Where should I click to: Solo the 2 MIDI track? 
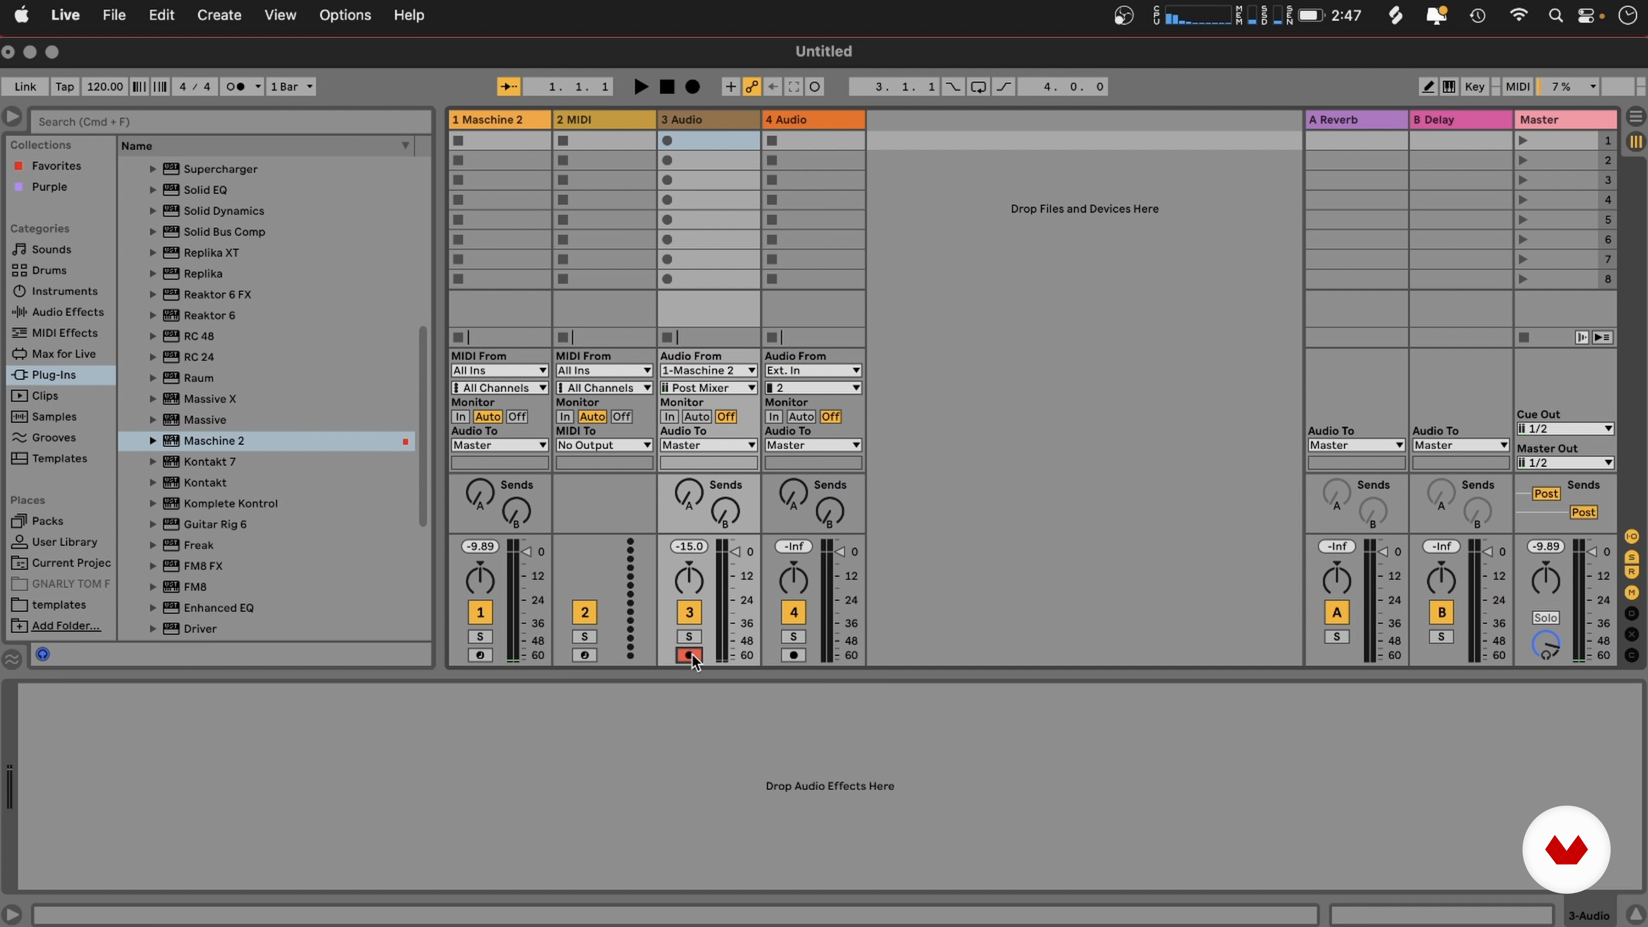click(584, 636)
